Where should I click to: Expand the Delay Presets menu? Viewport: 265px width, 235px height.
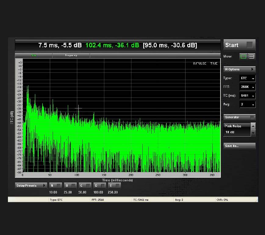pos(31,186)
